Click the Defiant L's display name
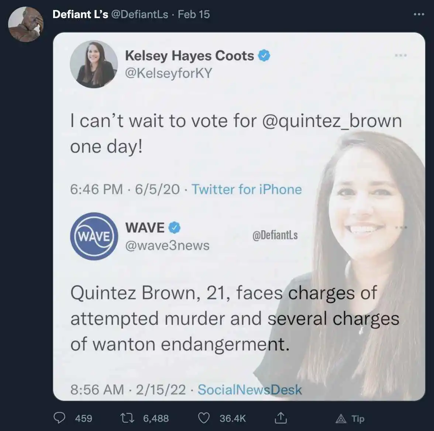Image resolution: width=434 pixels, height=431 pixels. click(80, 14)
